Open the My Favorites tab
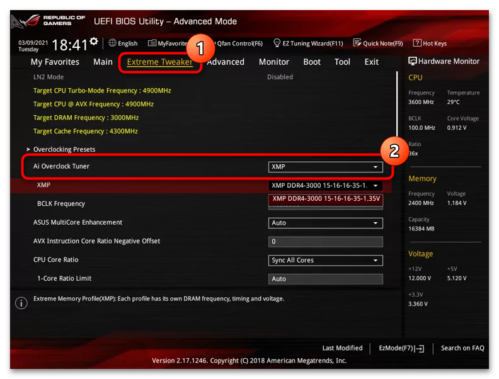The height and width of the screenshot is (379, 499). click(55, 62)
